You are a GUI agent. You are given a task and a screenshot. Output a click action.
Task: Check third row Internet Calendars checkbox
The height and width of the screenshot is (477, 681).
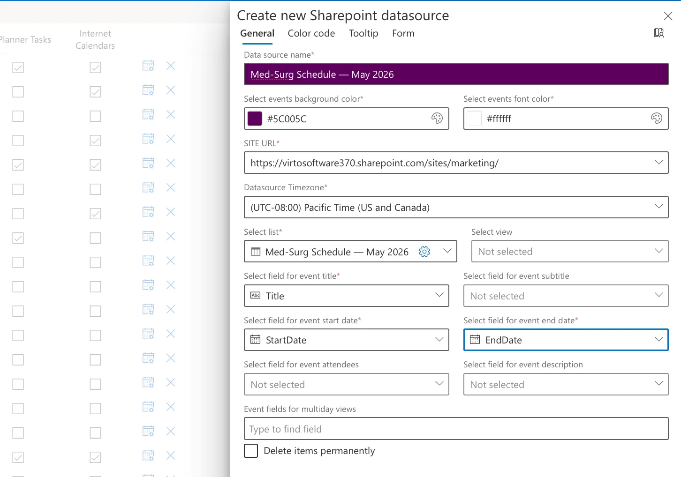tap(95, 116)
